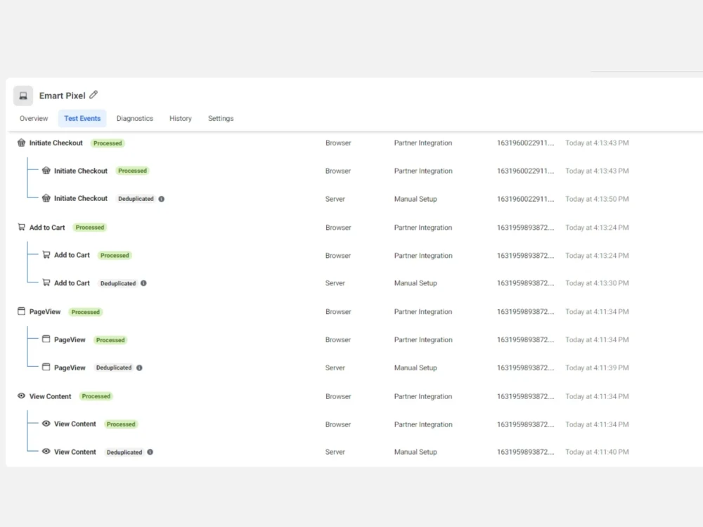Click info icon beside Add to Cart Deduplicated

[143, 283]
